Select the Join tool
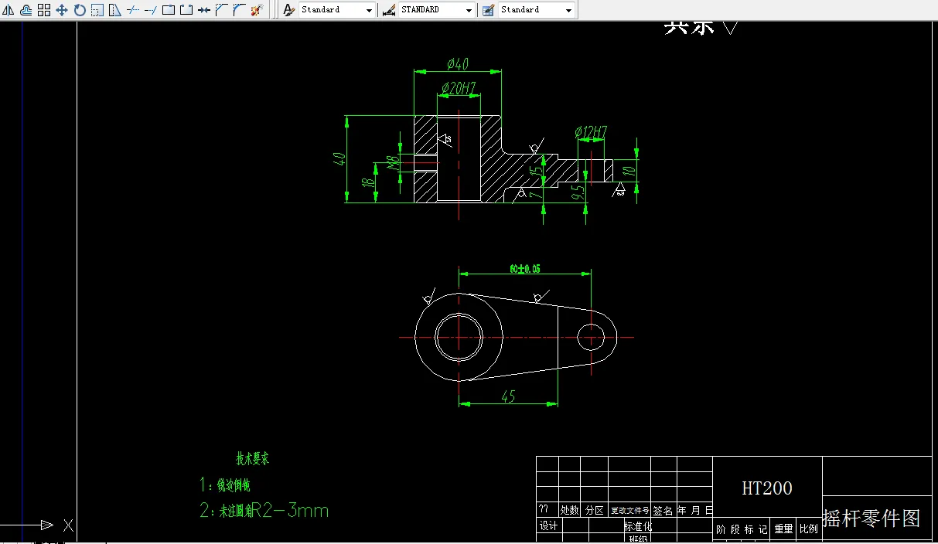 coord(203,10)
